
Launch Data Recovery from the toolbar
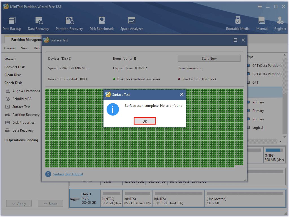point(38,23)
